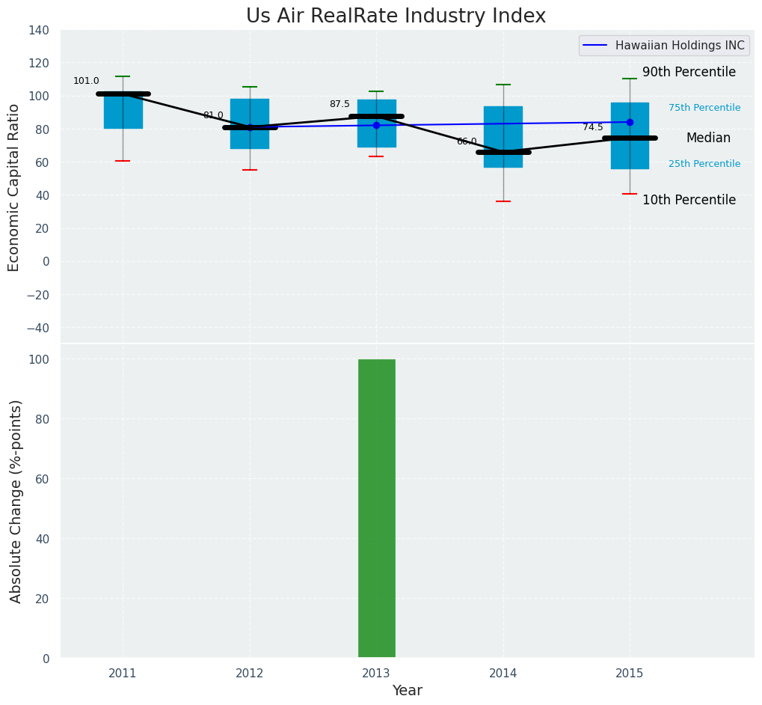
Task: Click the Year x-axis title
Action: pyautogui.click(x=407, y=691)
